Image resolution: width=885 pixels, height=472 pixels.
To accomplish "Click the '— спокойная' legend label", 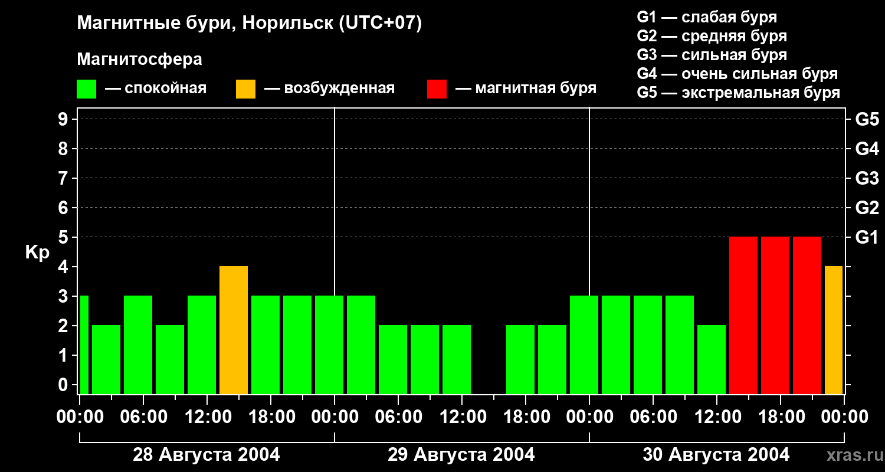I will [x=156, y=88].
